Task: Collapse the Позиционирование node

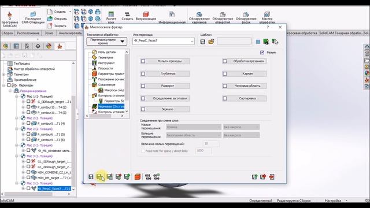Action: [x=10, y=91]
